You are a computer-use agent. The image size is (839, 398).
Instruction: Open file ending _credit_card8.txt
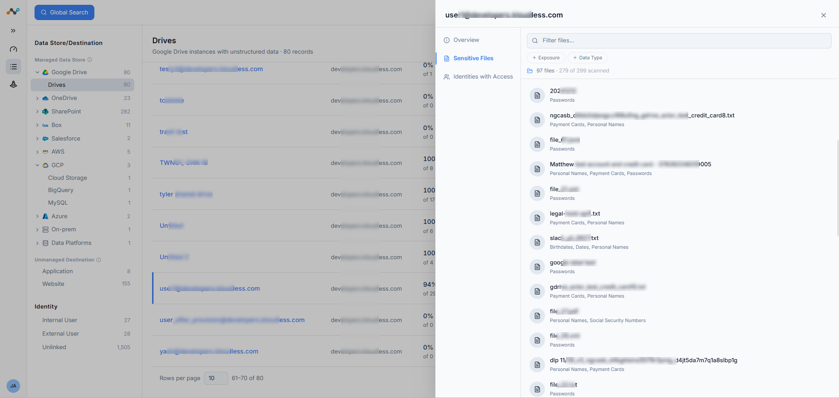[x=642, y=116]
